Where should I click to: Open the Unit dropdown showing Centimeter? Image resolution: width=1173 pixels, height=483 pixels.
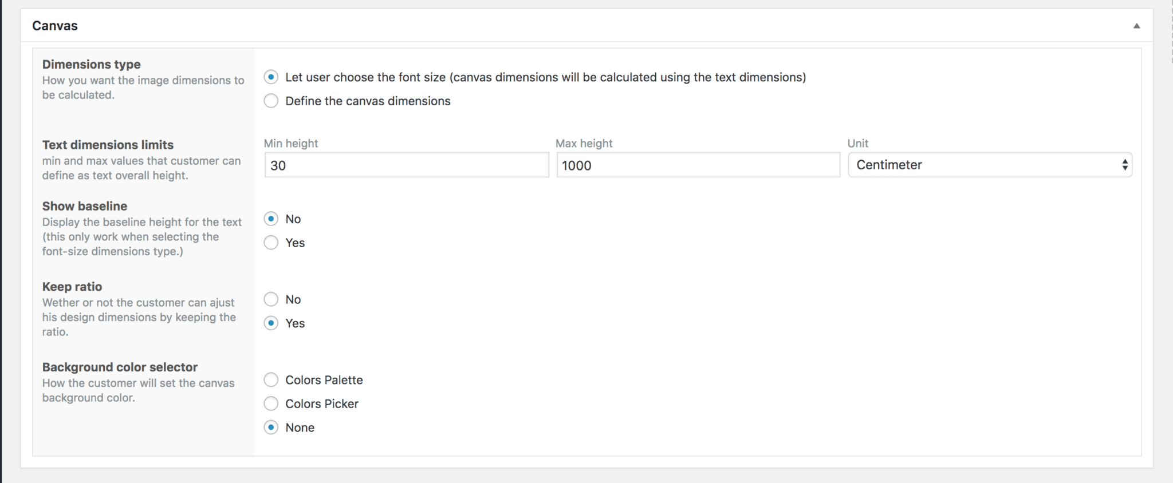(990, 165)
